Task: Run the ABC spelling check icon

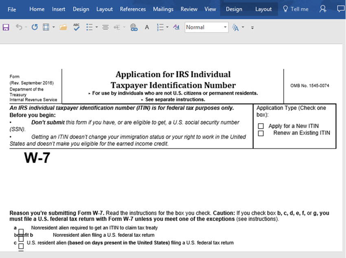Action: tap(77, 27)
